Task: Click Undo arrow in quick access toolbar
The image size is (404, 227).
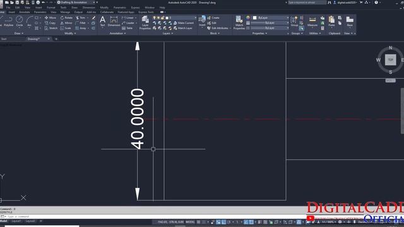Action: click(44, 3)
